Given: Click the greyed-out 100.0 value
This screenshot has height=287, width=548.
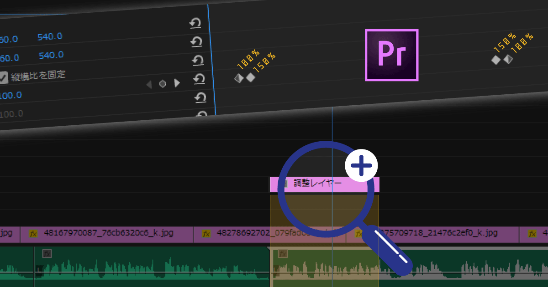Looking at the screenshot, I should tap(11, 113).
